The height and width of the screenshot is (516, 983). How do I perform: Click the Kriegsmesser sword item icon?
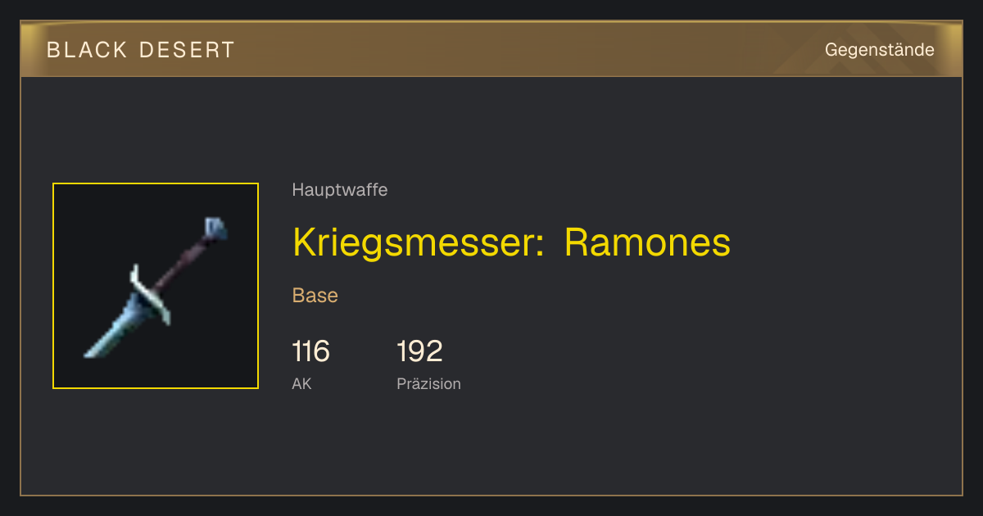click(x=156, y=286)
